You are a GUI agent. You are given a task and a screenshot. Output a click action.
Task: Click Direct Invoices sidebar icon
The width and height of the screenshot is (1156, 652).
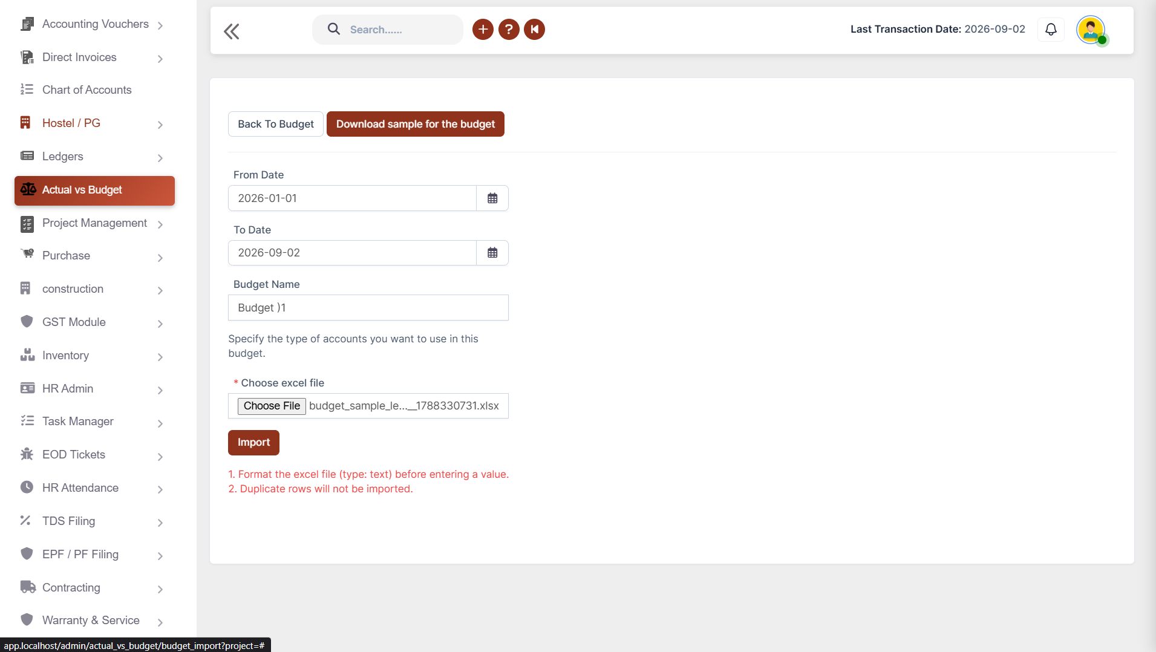27,57
